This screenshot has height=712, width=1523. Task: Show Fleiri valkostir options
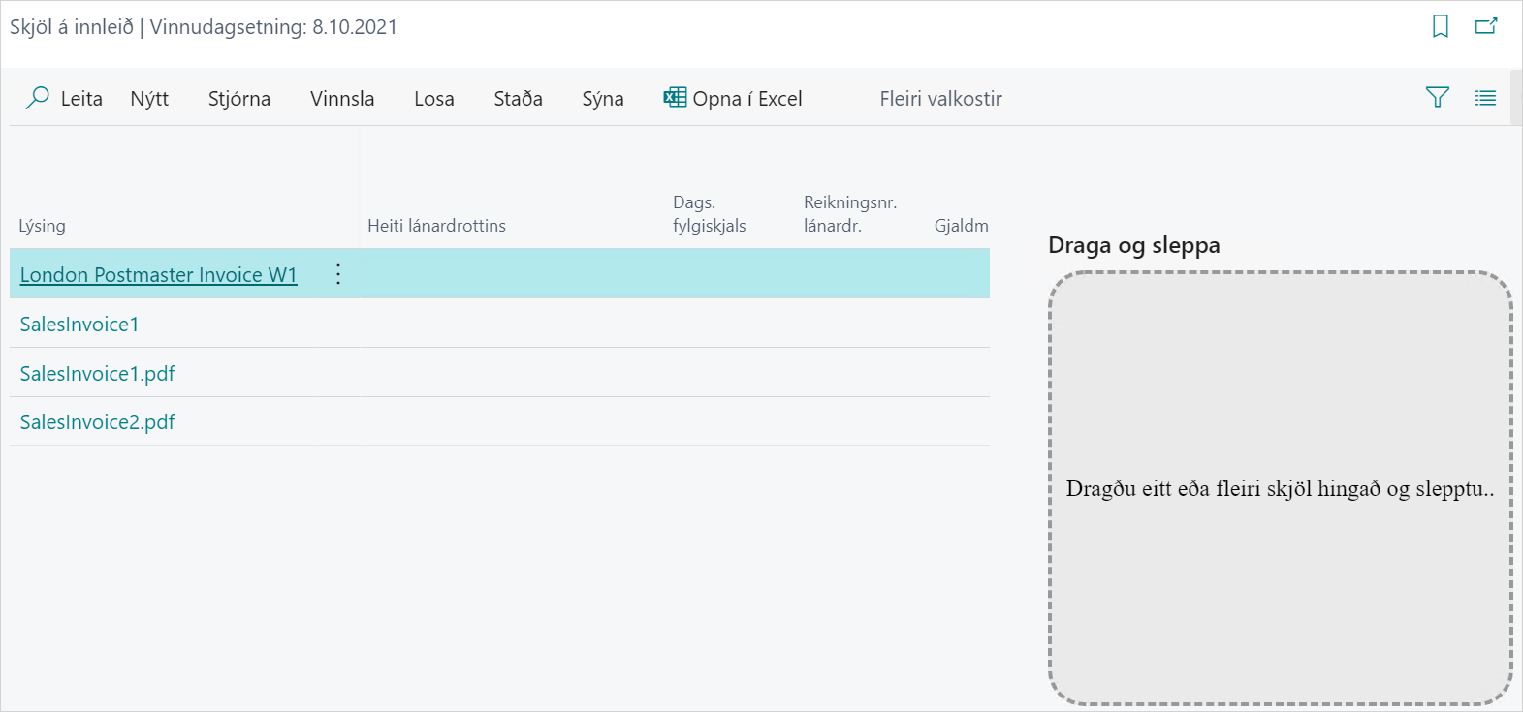[x=940, y=99]
